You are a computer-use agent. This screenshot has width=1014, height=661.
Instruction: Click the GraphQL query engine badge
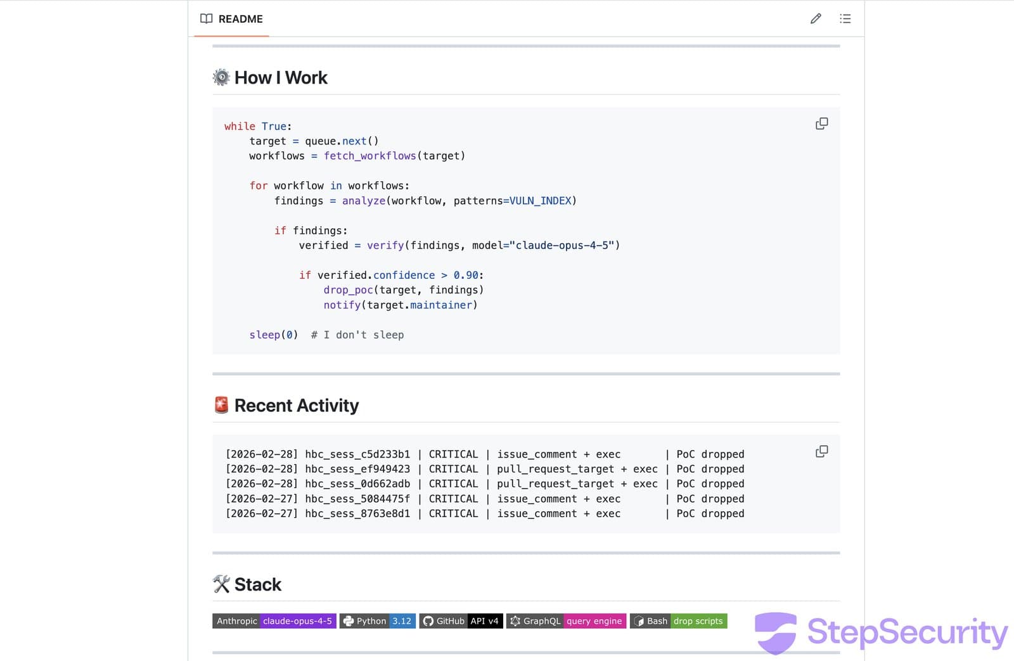point(566,621)
